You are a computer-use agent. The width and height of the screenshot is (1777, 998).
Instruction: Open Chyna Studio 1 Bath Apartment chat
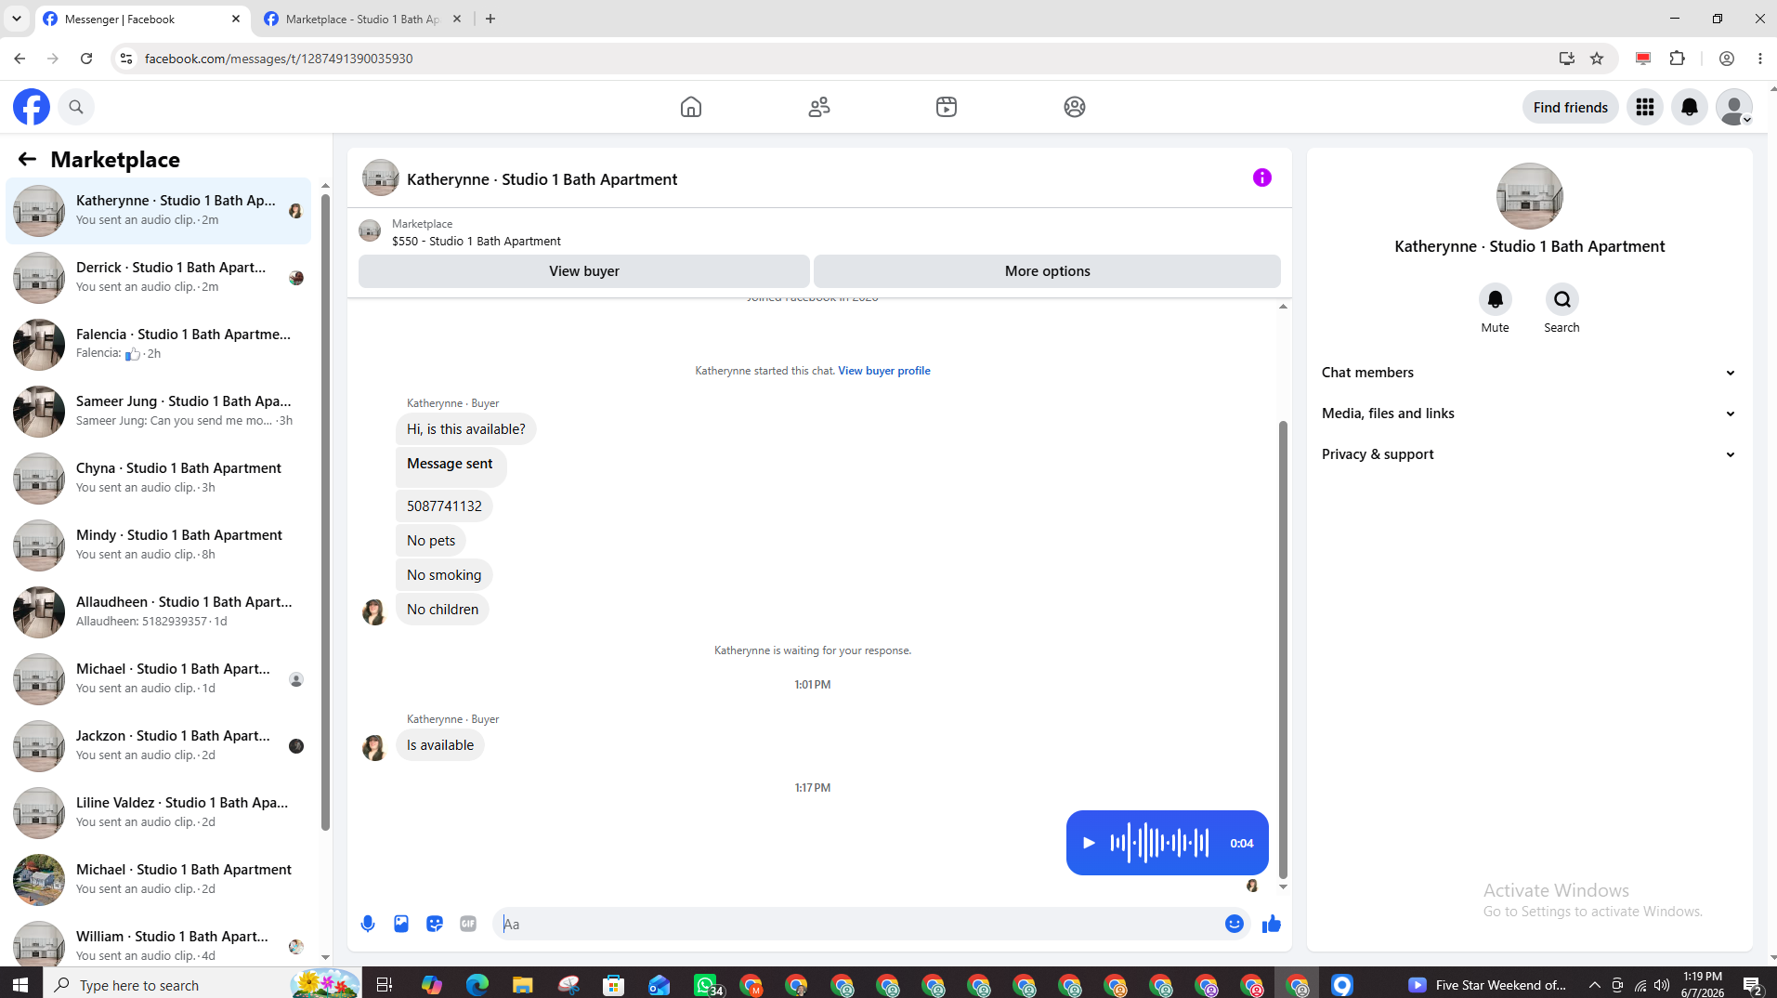click(158, 478)
